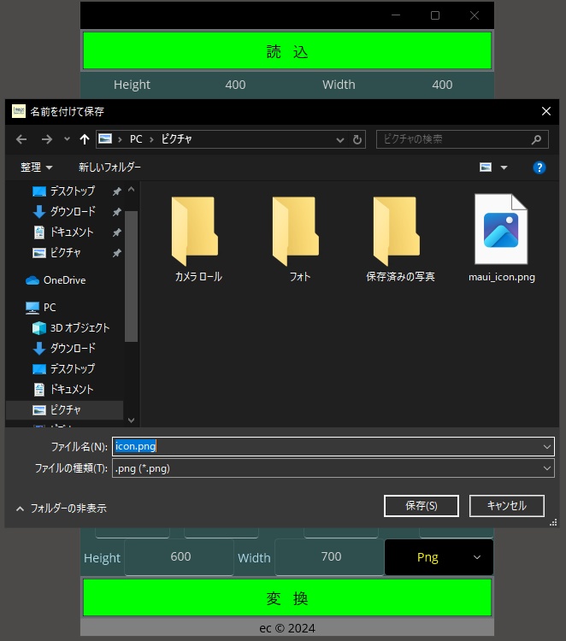
Task: Close the 名前を付けて保存 dialog
Action: click(x=546, y=111)
